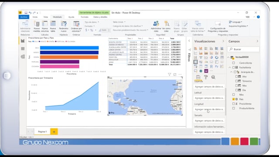Image resolution: width=279 pixels, height=157 pixels.
Task: Open Parámetro nuevo in the ribbon
Action: tap(64, 26)
